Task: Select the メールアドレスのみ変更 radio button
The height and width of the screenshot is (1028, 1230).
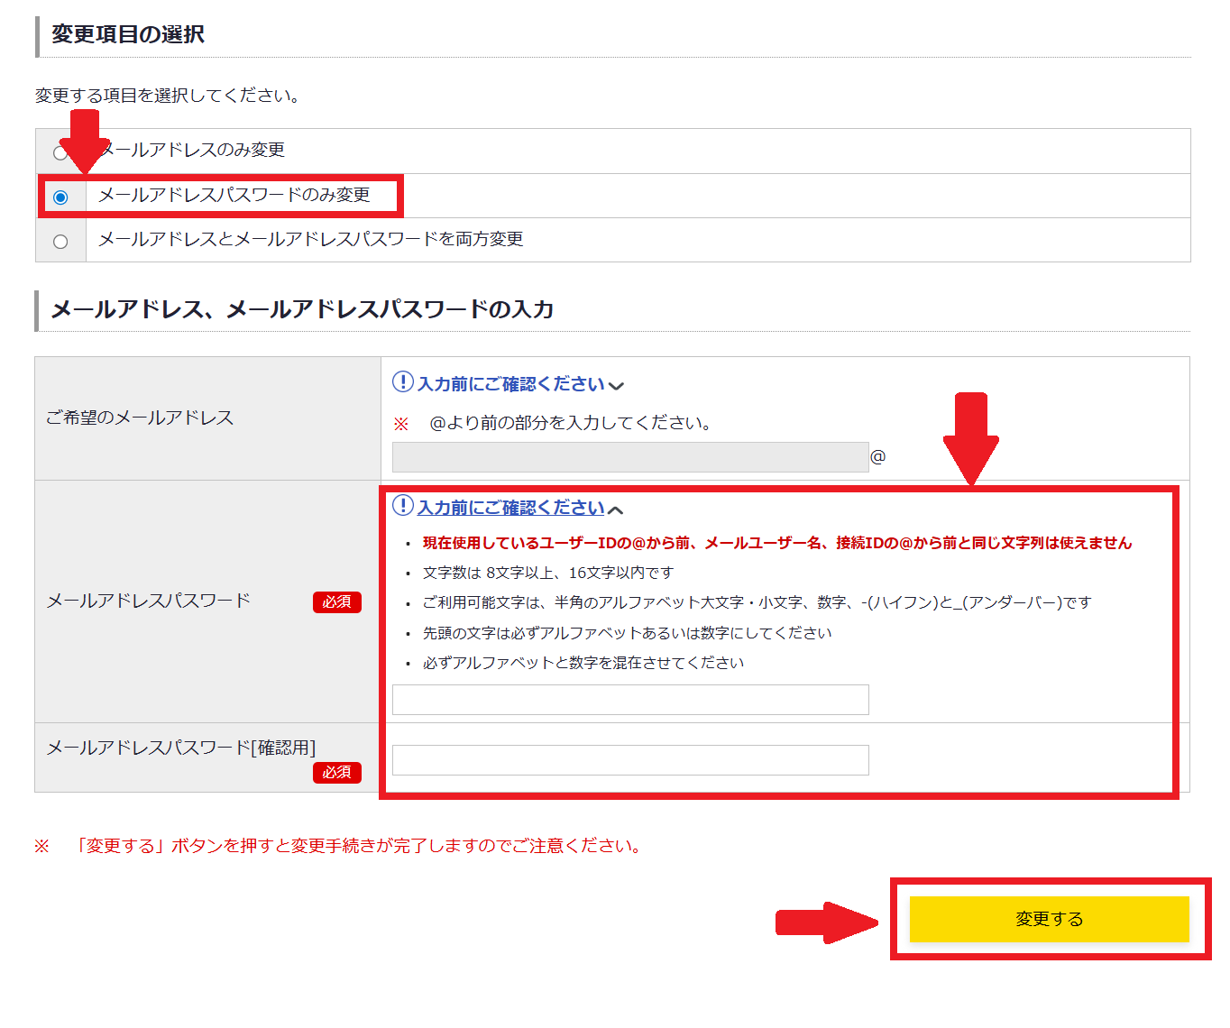Action: coord(60,152)
